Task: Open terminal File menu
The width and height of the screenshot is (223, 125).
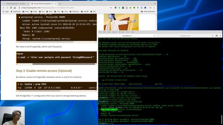Action: point(100,32)
